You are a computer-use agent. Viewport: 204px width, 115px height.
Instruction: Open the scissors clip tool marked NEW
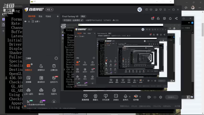29,101
